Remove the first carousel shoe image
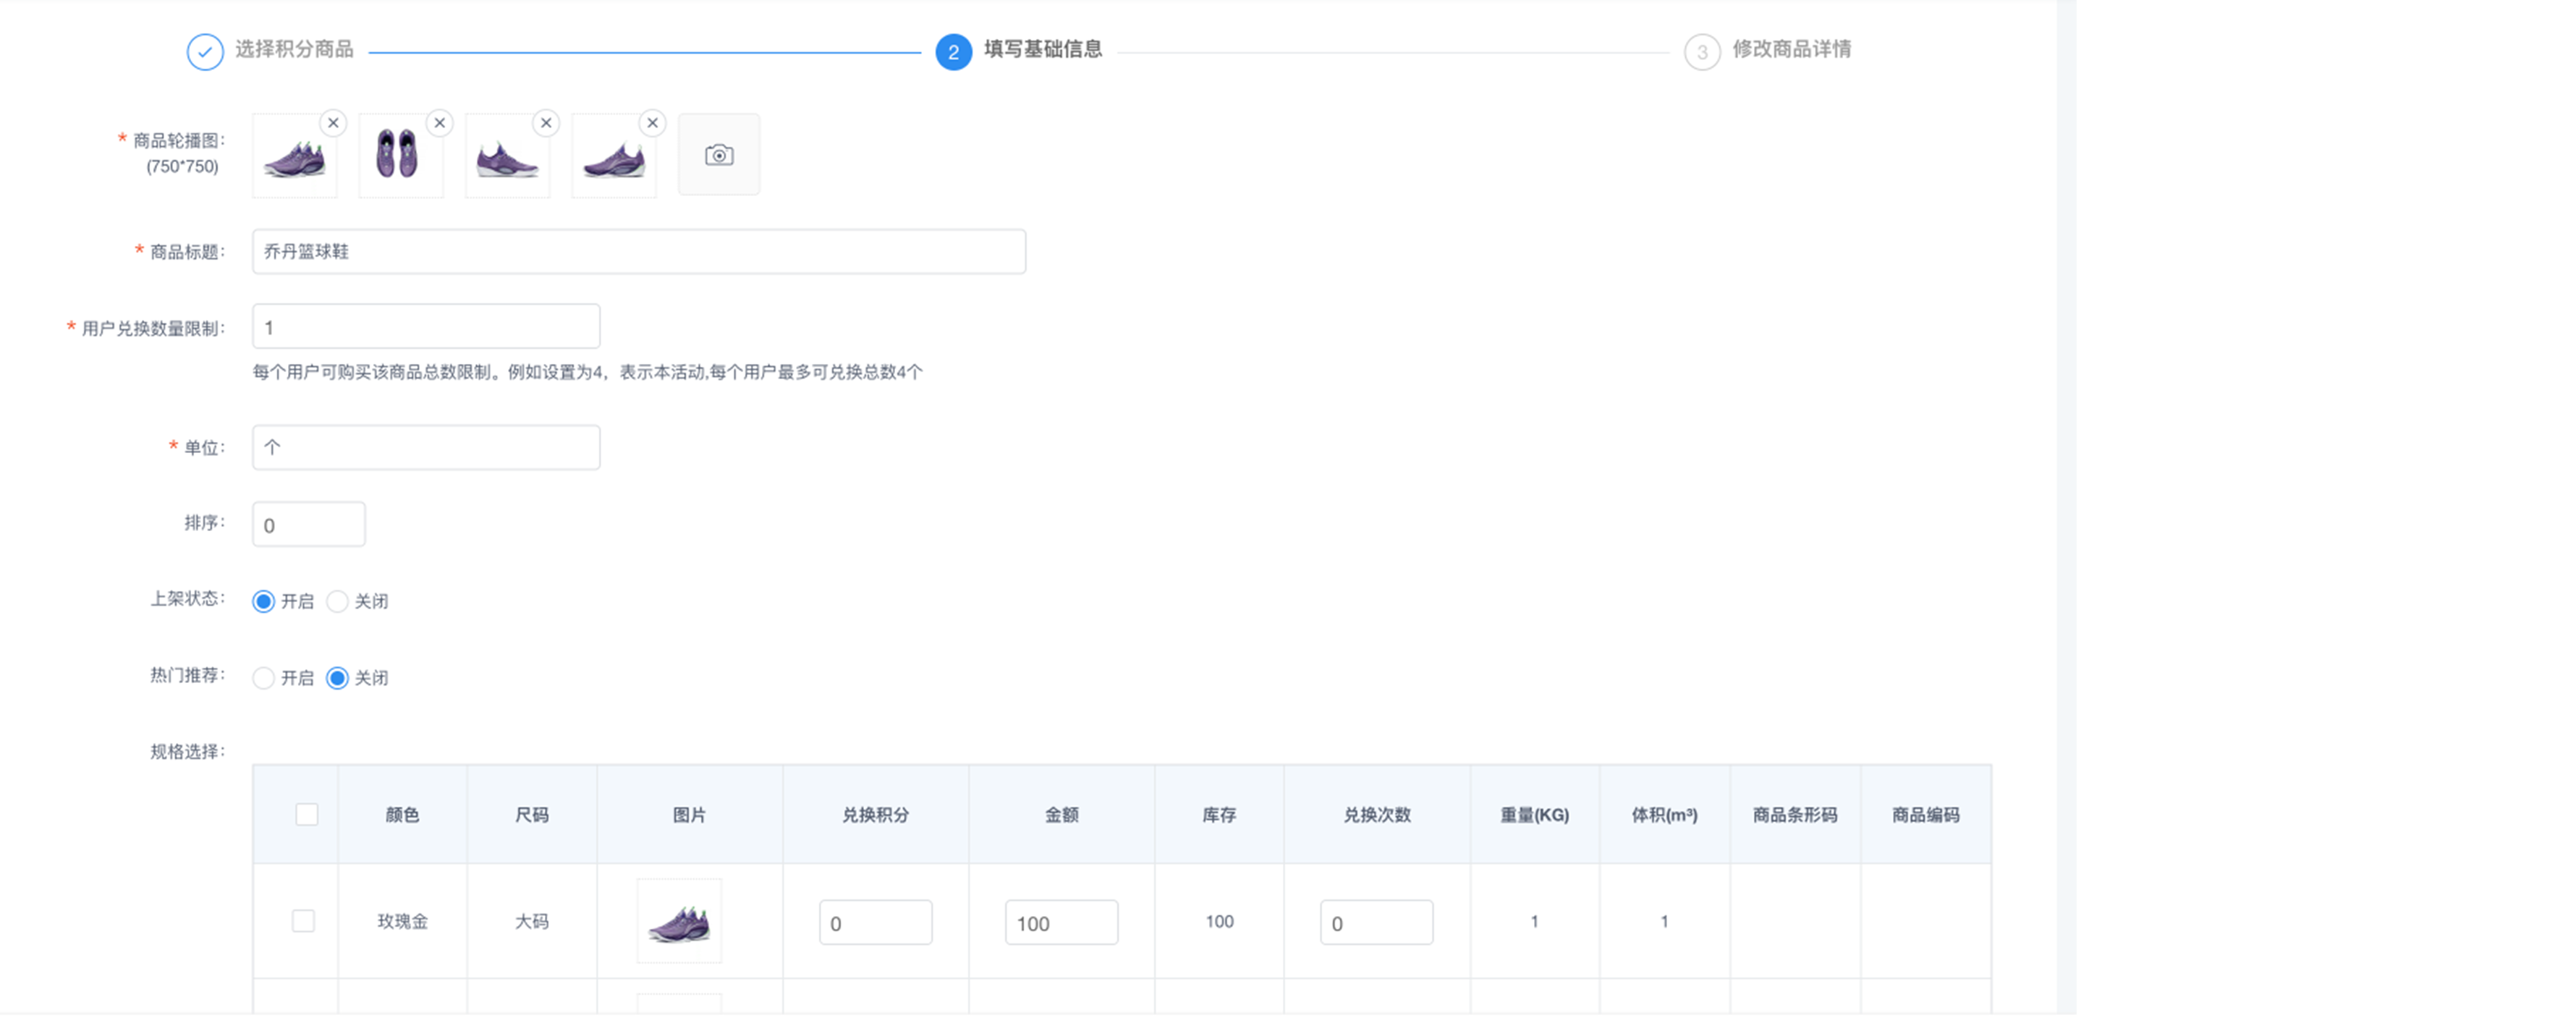Image resolution: width=2576 pixels, height=1026 pixels. (333, 123)
